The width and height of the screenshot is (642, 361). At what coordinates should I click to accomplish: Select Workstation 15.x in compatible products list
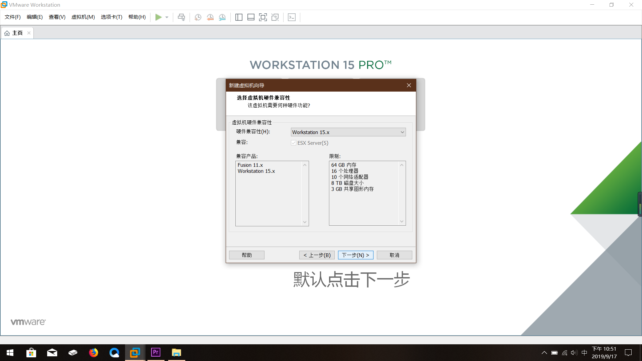[256, 171]
